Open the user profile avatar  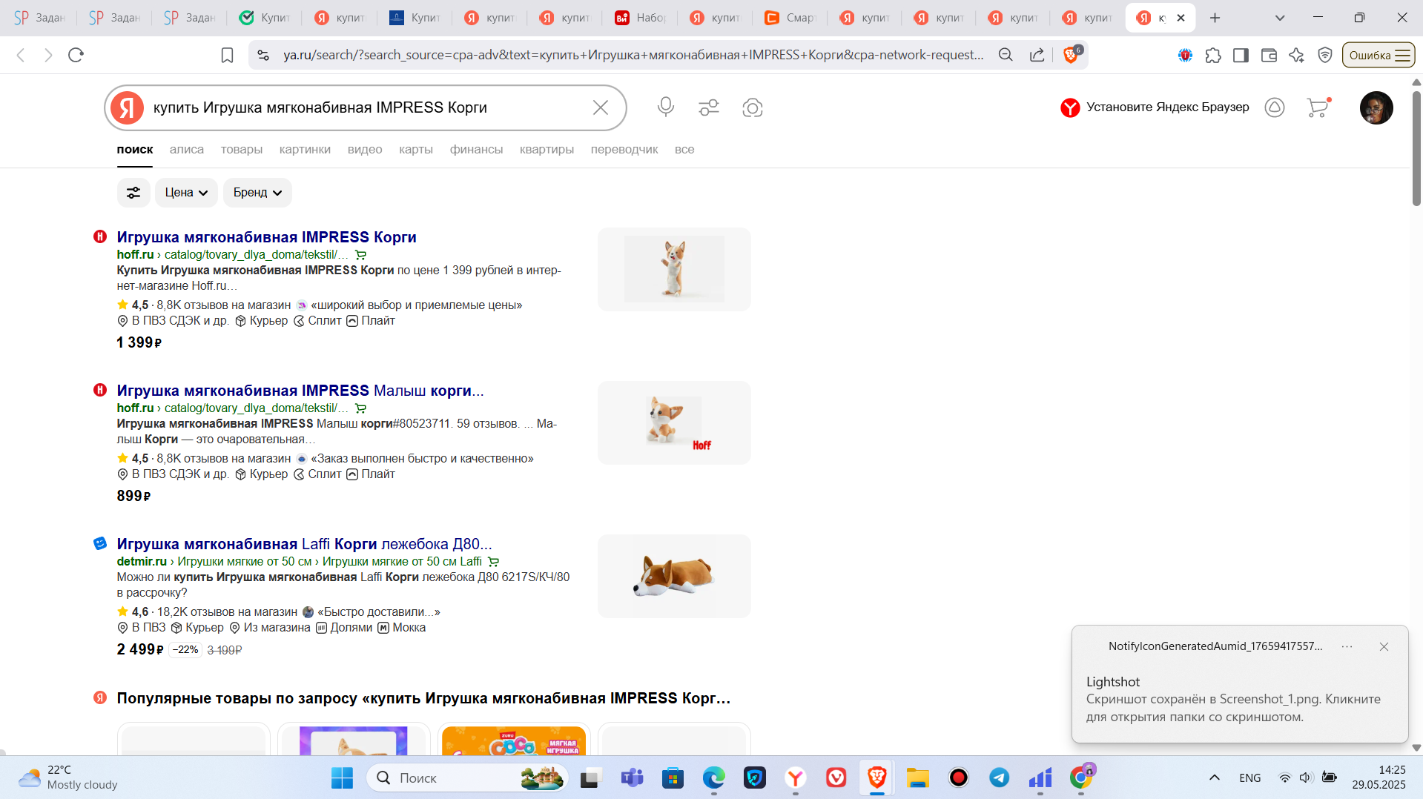[1376, 107]
